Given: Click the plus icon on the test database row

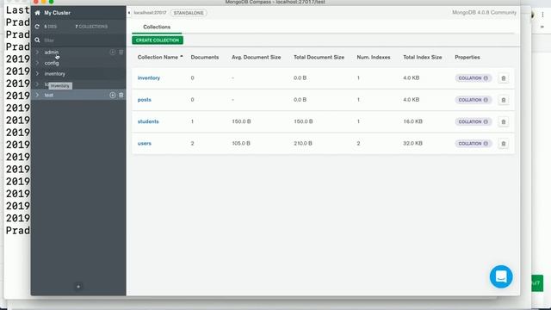Looking at the screenshot, I should pyautogui.click(x=113, y=95).
